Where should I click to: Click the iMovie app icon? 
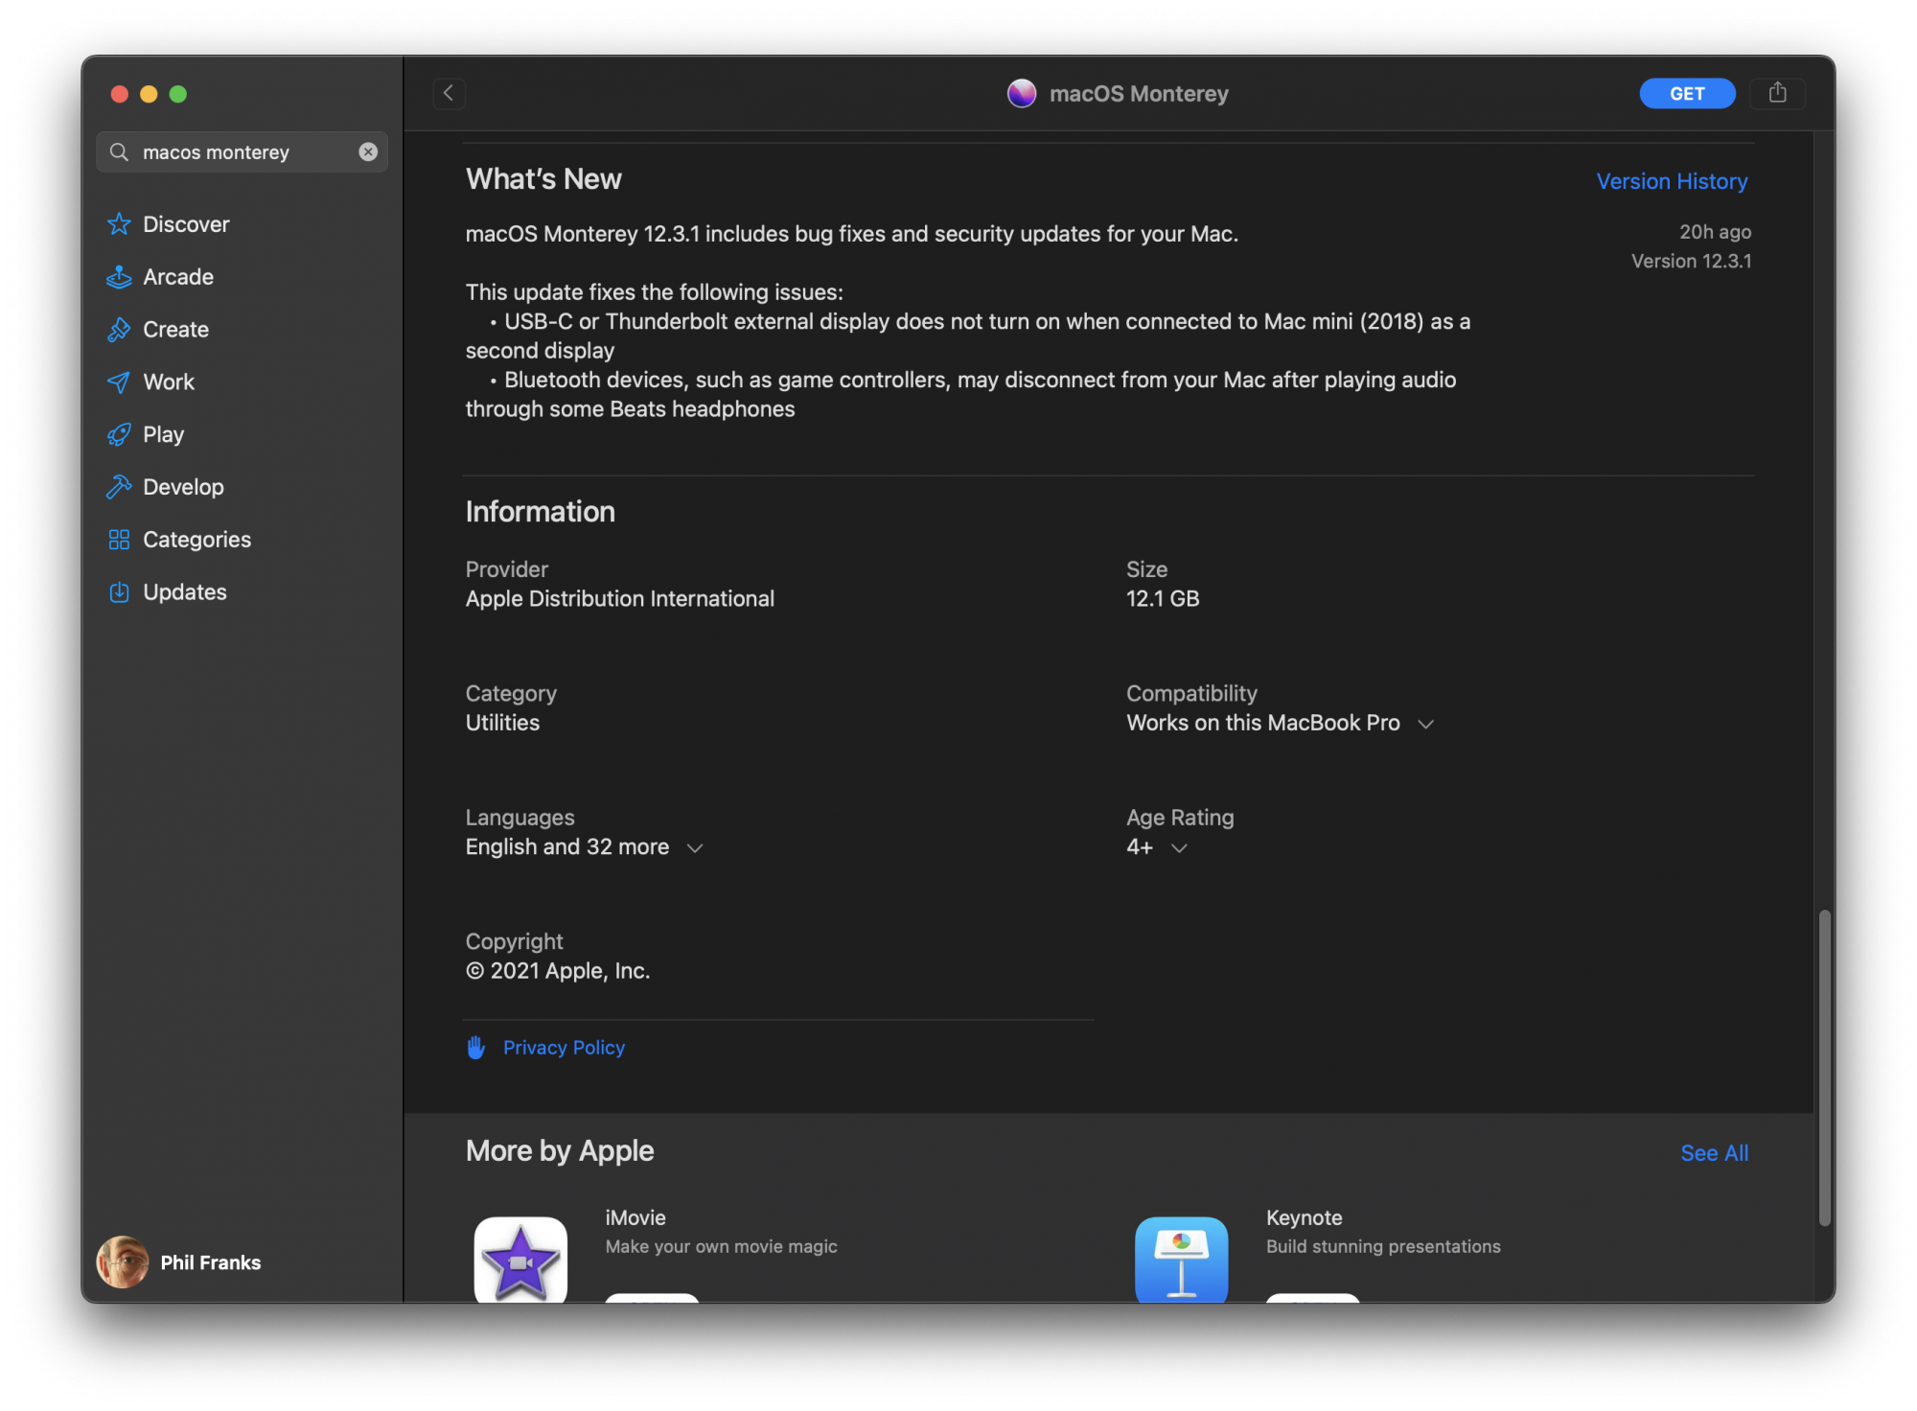[520, 1260]
